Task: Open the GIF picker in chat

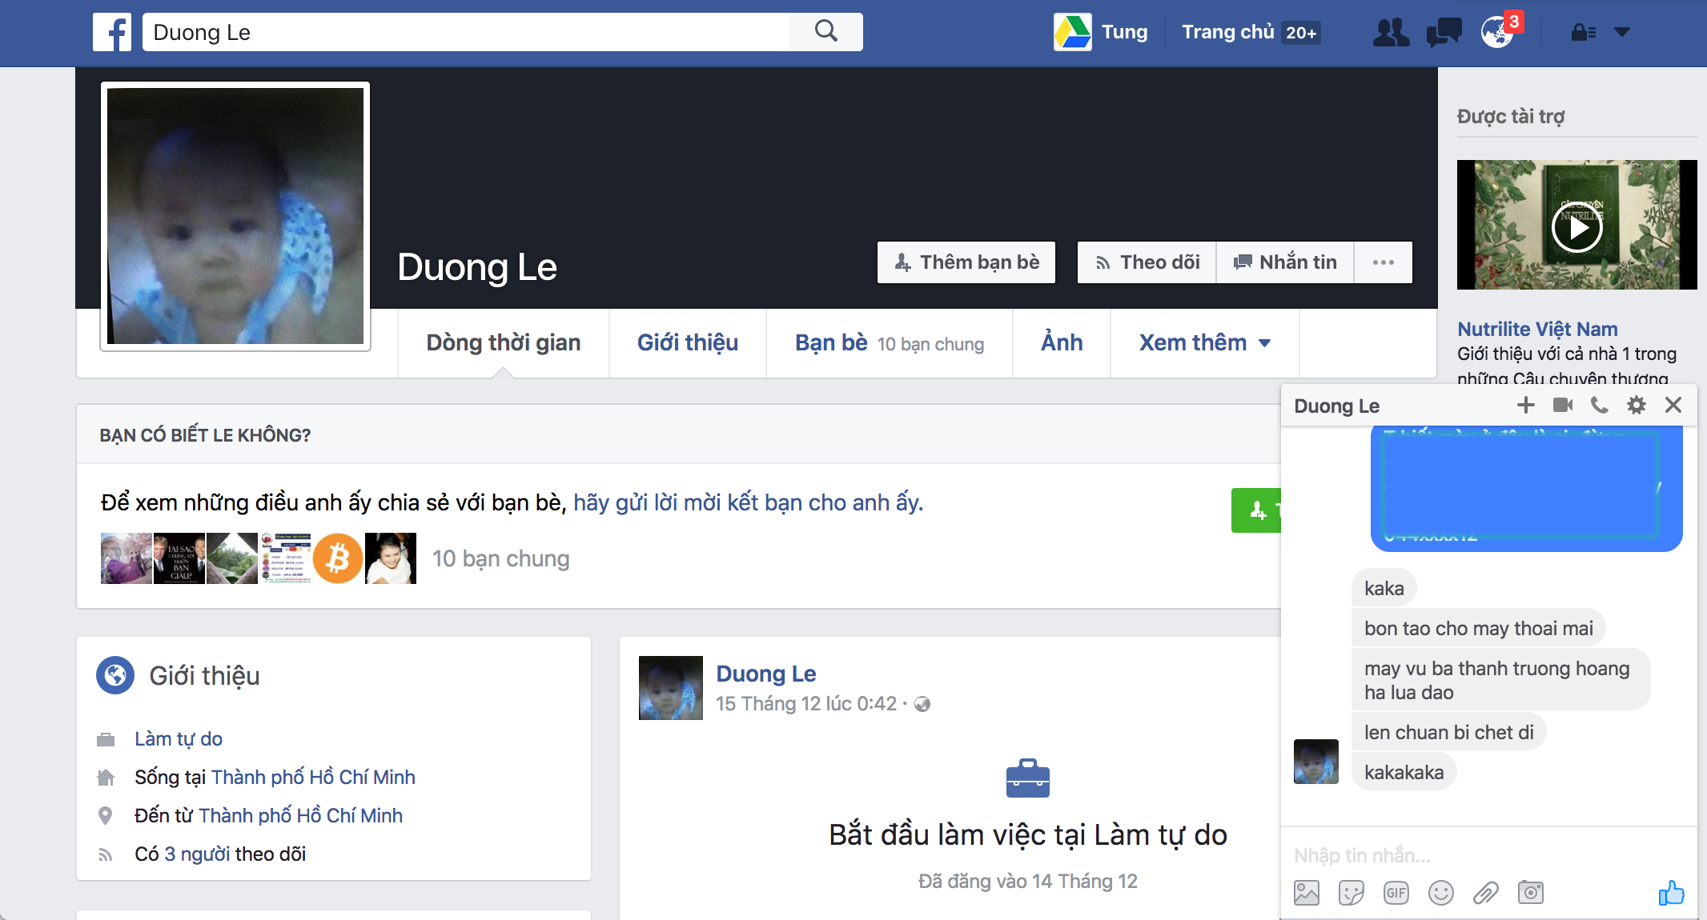Action: [1396, 893]
